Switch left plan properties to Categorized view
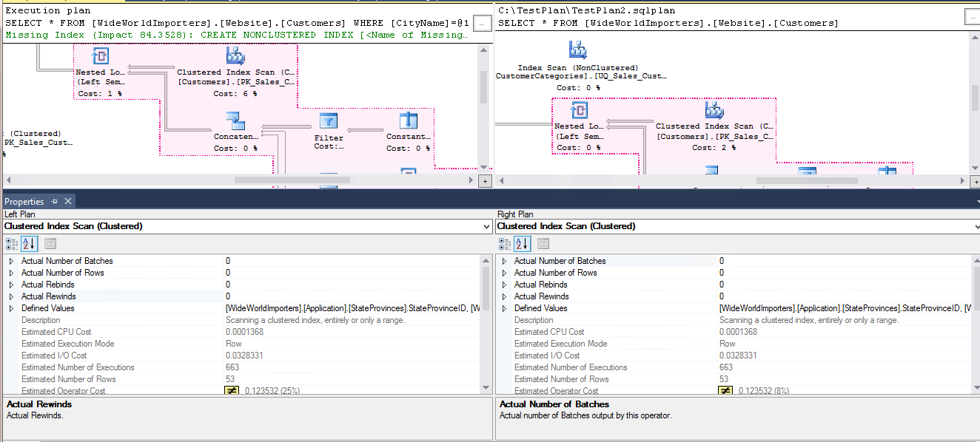 click(12, 244)
